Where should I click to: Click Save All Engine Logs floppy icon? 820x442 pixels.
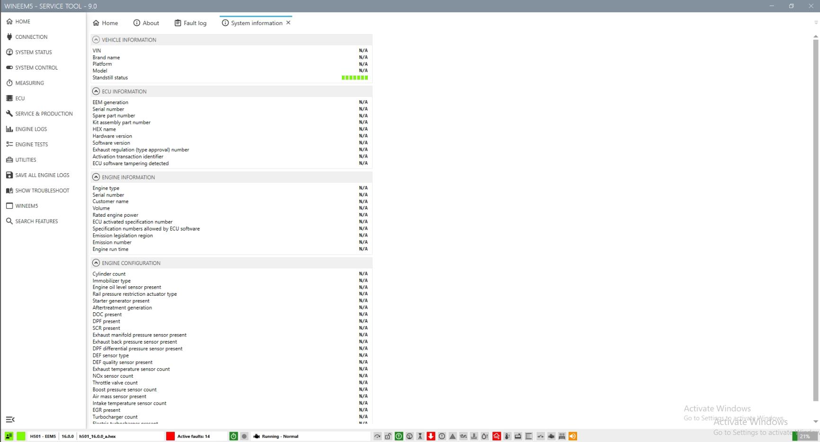tap(9, 175)
